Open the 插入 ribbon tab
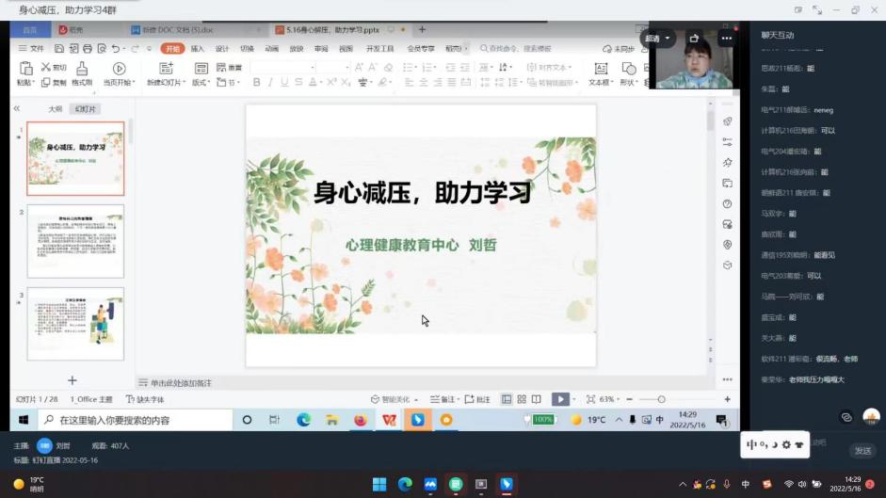This screenshot has height=498, width=886. pyautogui.click(x=197, y=49)
